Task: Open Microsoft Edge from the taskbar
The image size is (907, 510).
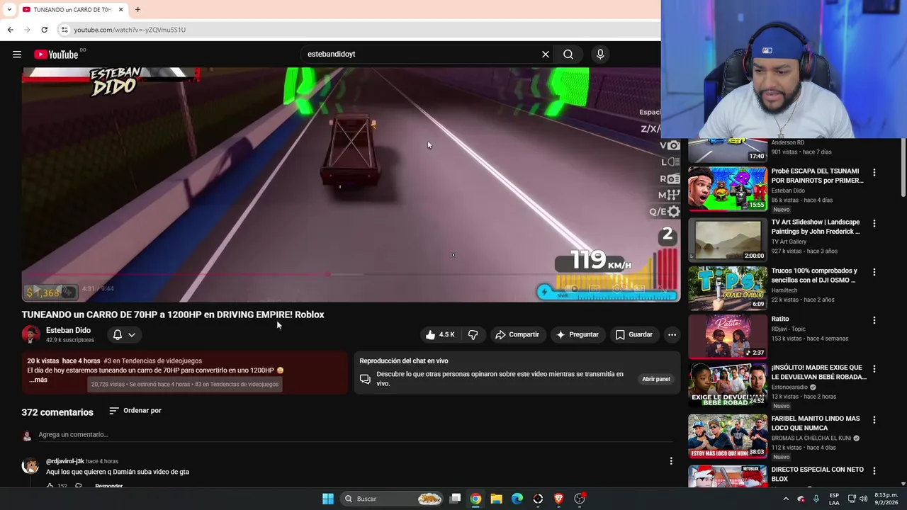Action: point(517,499)
